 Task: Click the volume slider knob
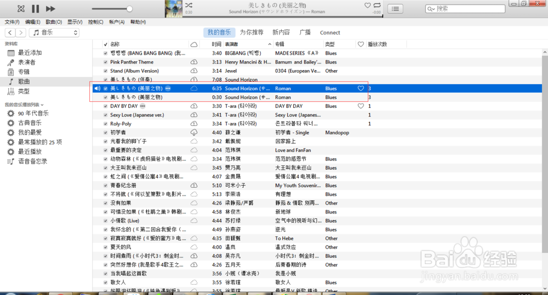coord(129,9)
